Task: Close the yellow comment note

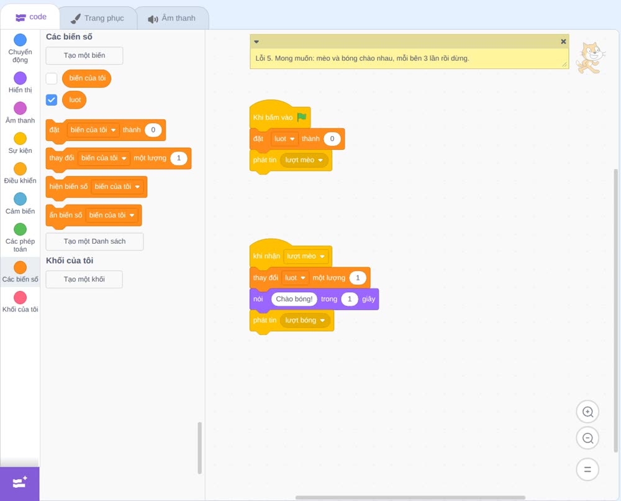Action: click(563, 42)
